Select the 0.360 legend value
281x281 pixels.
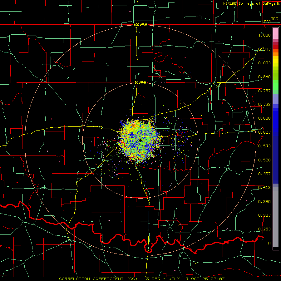click(x=264, y=202)
